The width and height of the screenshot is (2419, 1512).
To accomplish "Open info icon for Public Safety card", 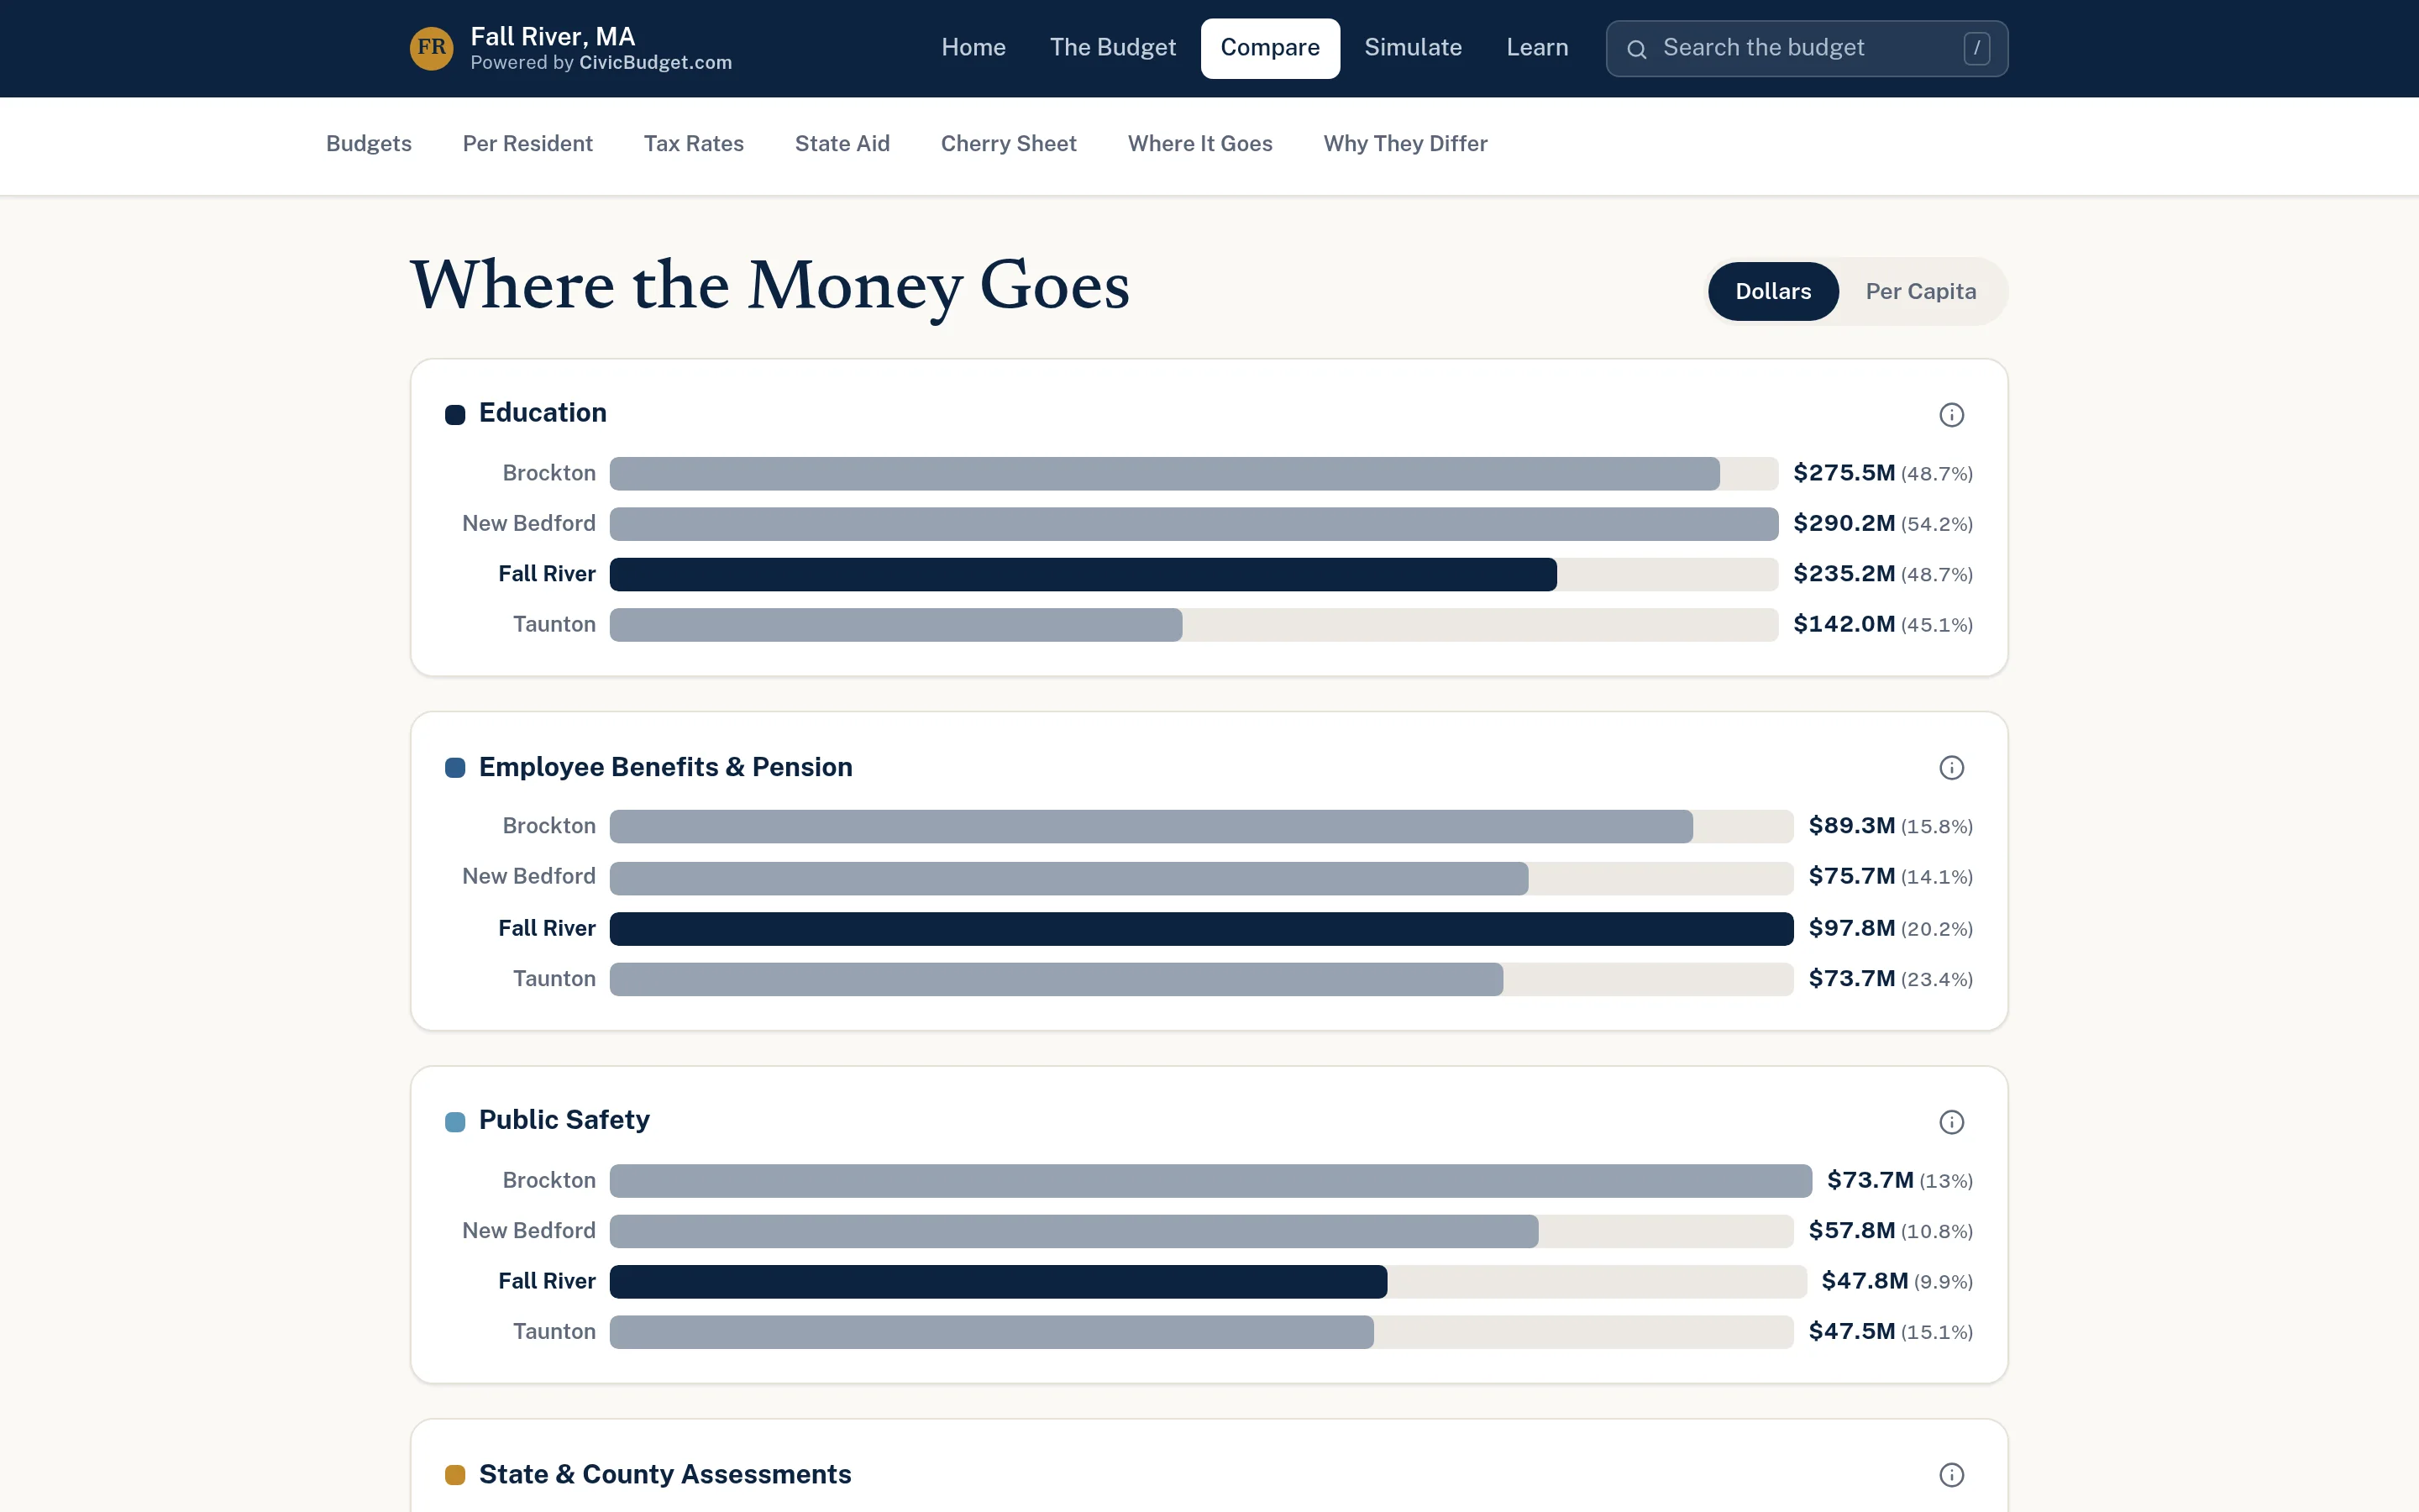I will tap(1951, 1122).
